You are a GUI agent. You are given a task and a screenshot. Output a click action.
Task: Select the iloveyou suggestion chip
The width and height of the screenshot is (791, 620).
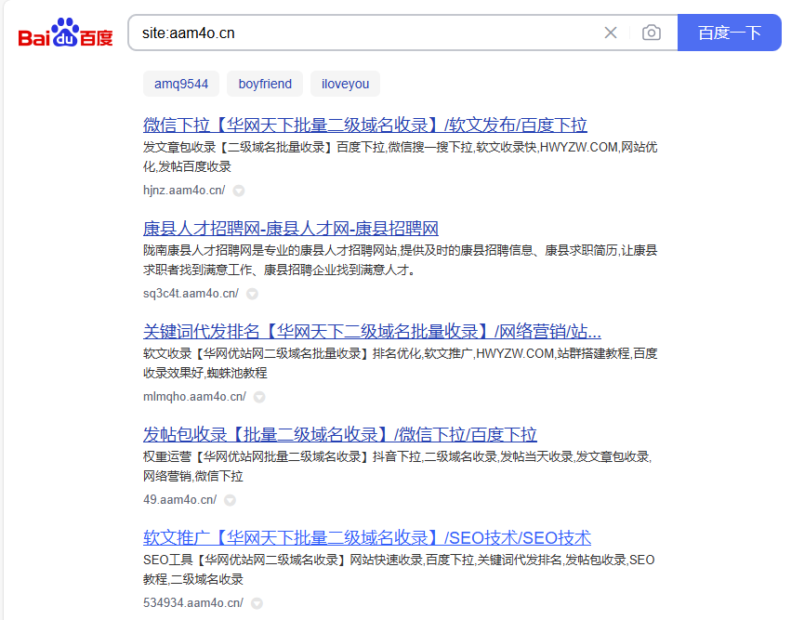click(345, 84)
